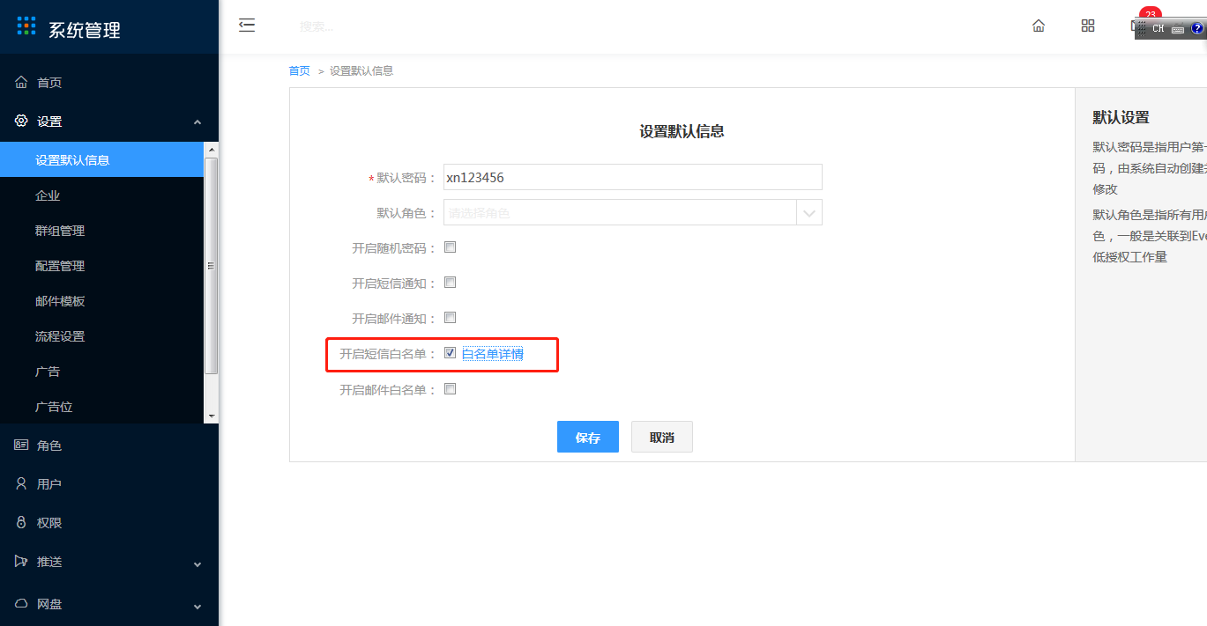Click the sidebar scrollbar thumb
Screen dimensions: 1207x626
pos(212,266)
